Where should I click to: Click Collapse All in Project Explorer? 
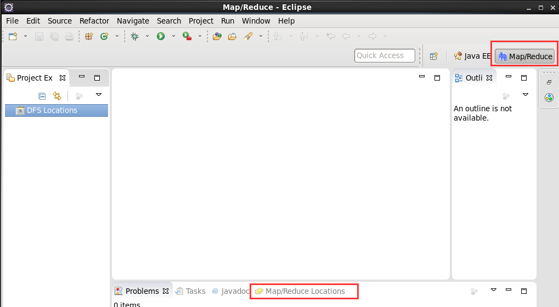point(42,96)
